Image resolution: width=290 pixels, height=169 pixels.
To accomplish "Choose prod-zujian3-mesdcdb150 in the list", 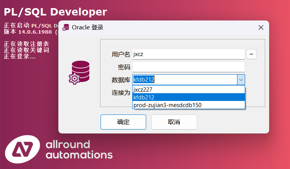I will click(189, 105).
